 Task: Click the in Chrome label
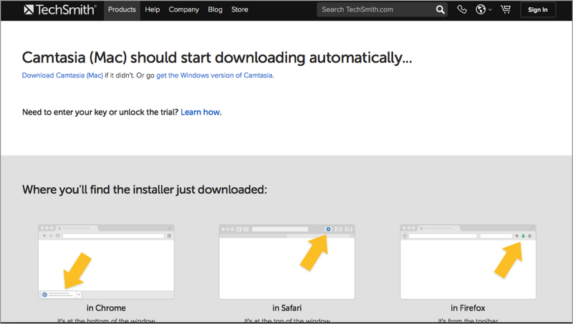[106, 308]
